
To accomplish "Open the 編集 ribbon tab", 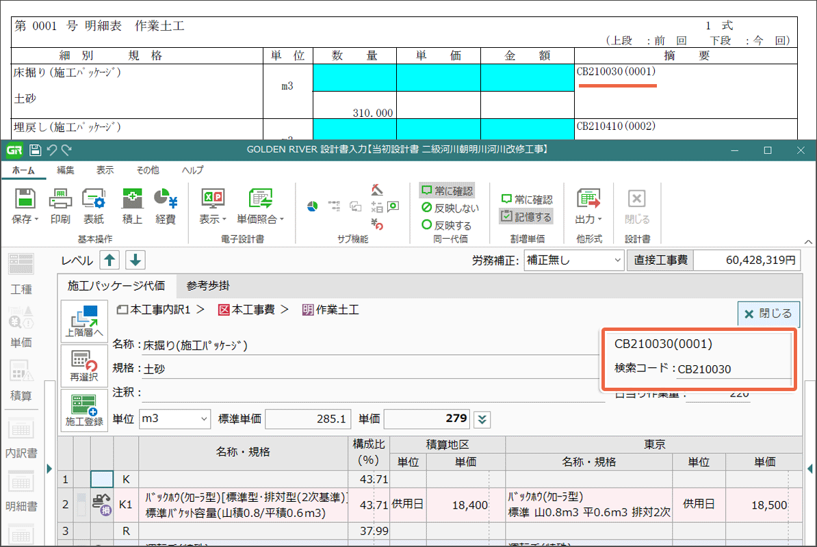I will [66, 170].
